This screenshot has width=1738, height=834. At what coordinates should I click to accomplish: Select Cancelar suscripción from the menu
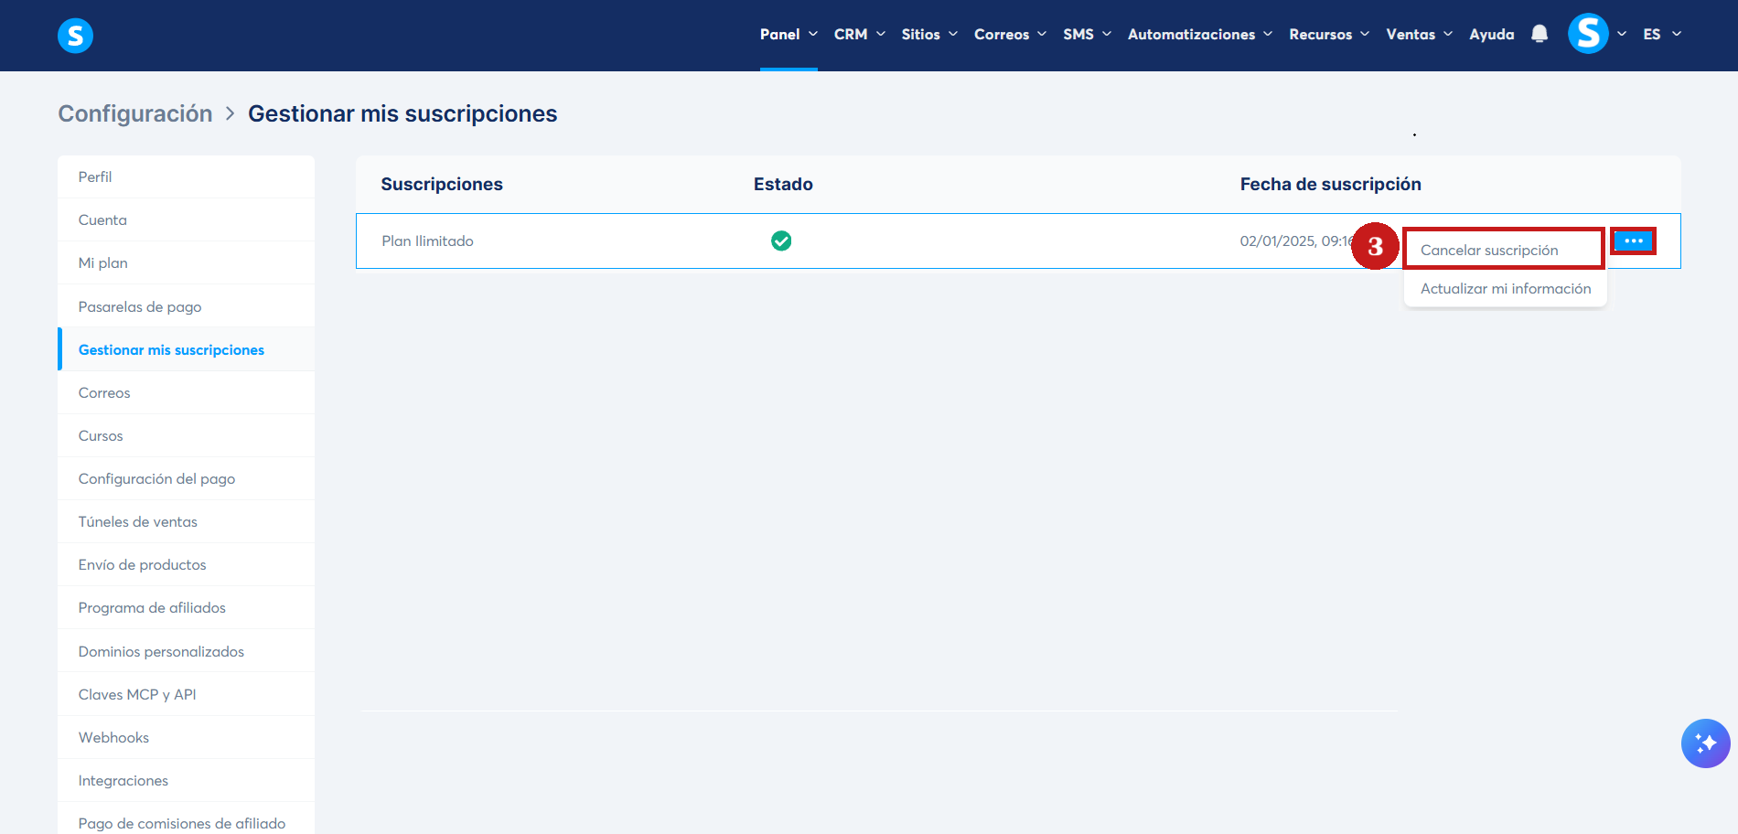1505,250
